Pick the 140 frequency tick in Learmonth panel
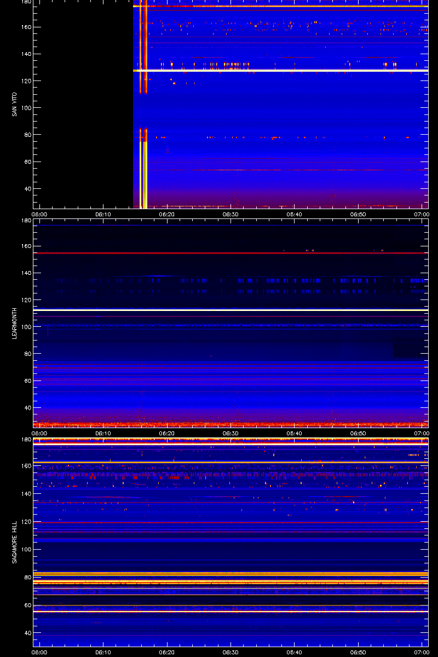 click(x=26, y=273)
